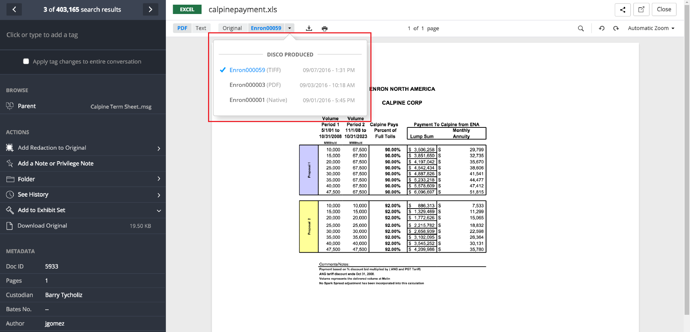Open document in new window icon
Image resolution: width=690 pixels, height=332 pixels.
(x=641, y=10)
